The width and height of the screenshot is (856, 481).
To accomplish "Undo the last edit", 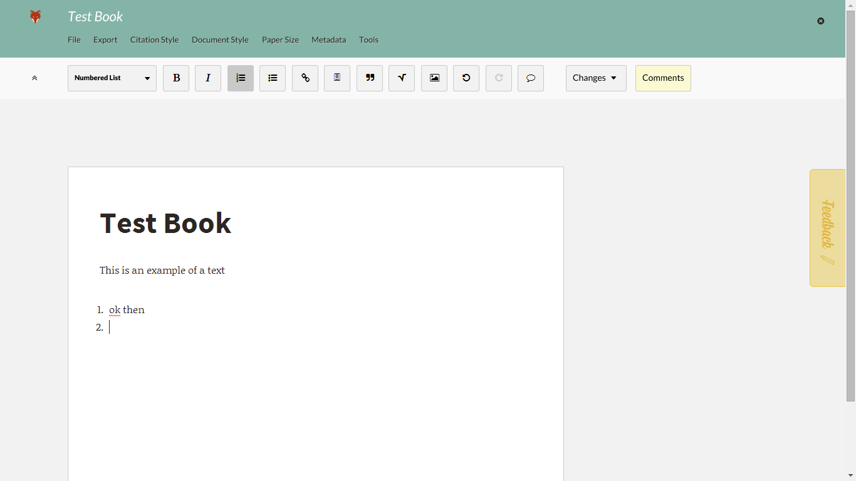I will click(x=466, y=78).
